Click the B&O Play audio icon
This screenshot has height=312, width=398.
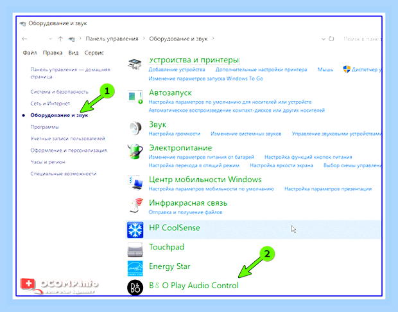135,288
